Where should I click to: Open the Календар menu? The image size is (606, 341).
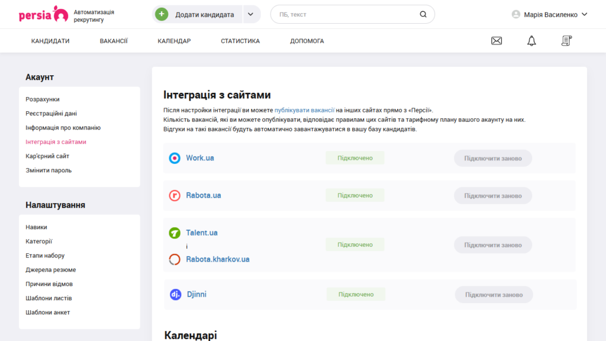pyautogui.click(x=175, y=41)
